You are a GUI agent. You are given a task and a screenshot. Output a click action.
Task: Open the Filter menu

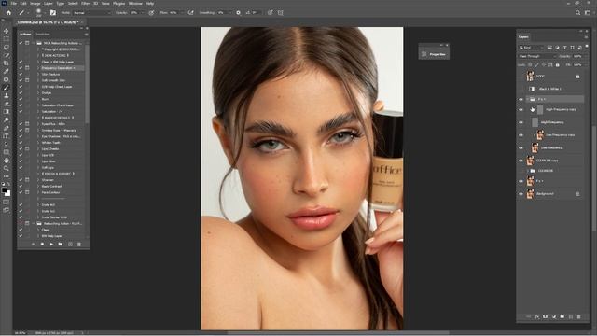pos(85,3)
